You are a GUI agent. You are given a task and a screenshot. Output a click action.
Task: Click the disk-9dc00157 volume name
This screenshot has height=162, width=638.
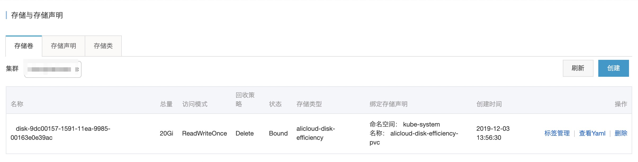pos(60,133)
